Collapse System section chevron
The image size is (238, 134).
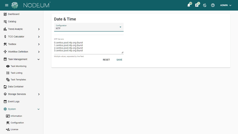pyautogui.click(x=39, y=109)
